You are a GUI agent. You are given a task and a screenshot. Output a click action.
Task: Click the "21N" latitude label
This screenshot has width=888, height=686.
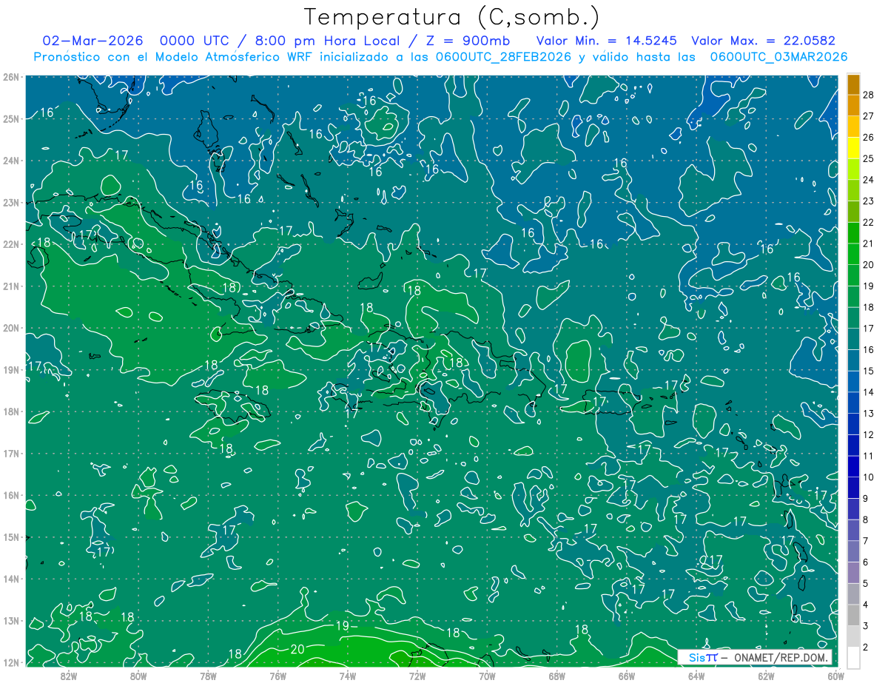click(10, 286)
